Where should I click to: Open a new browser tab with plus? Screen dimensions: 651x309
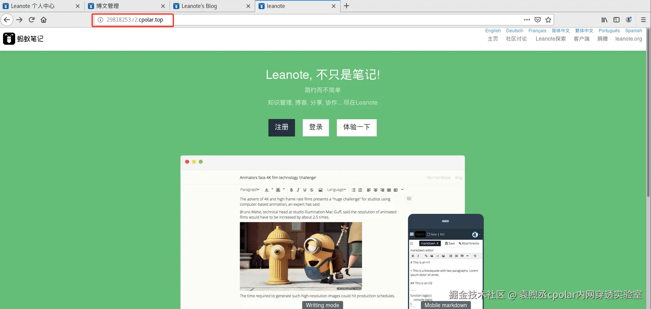347,6
